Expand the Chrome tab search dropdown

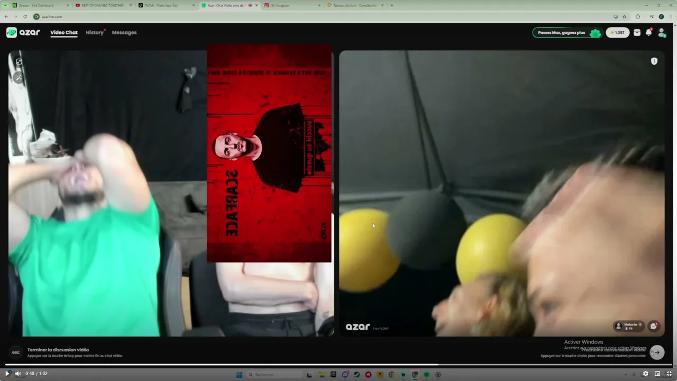5,5
